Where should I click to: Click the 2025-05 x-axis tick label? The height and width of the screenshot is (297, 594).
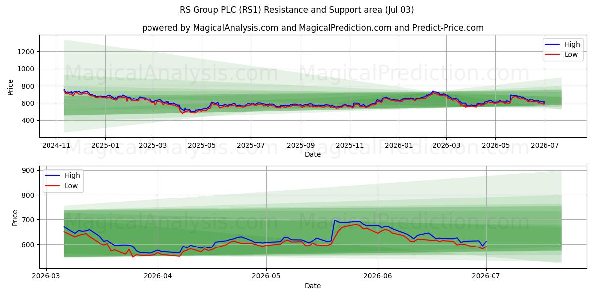(201, 146)
